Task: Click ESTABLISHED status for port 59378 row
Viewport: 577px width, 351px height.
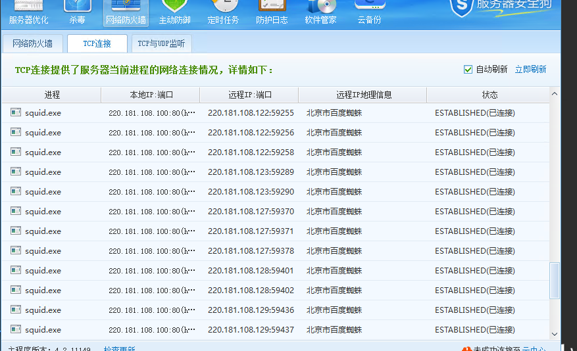Action: [x=475, y=251]
